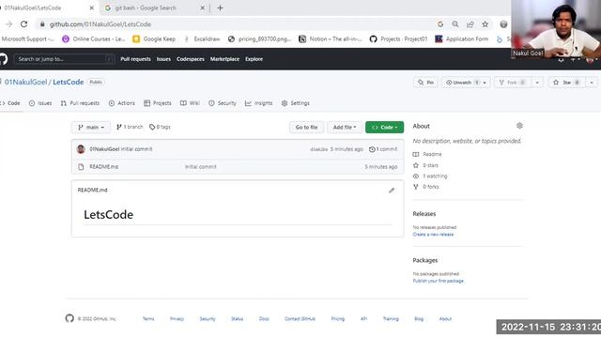The width and height of the screenshot is (601, 338).
Task: Select the Projects repository tab
Action: (x=158, y=103)
